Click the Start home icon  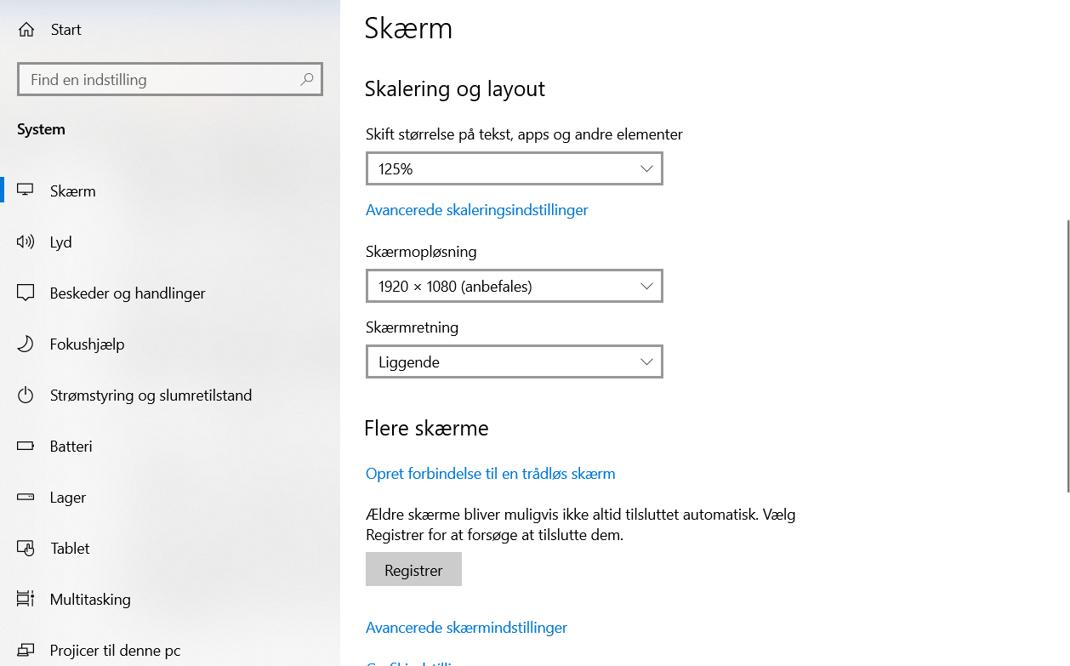(26, 30)
